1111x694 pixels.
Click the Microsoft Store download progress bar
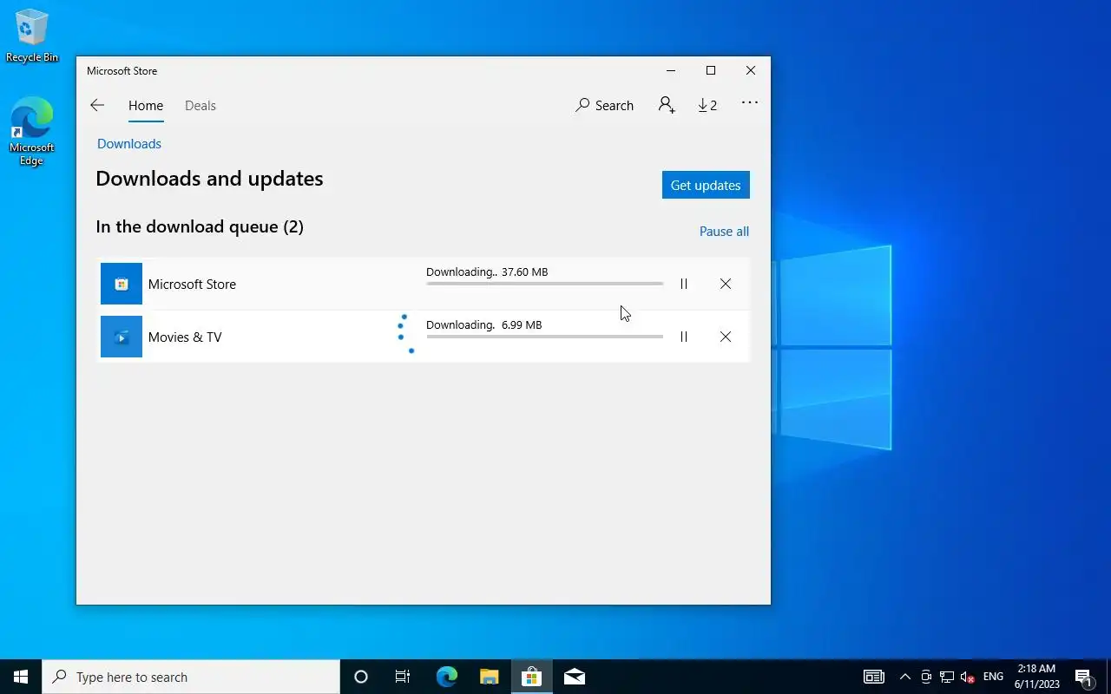(x=545, y=284)
